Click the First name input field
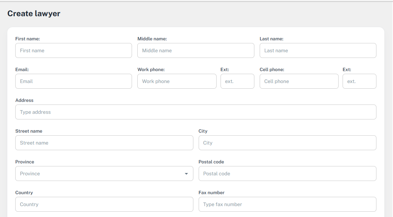Viewport: 393px width, 217px height. click(x=73, y=51)
